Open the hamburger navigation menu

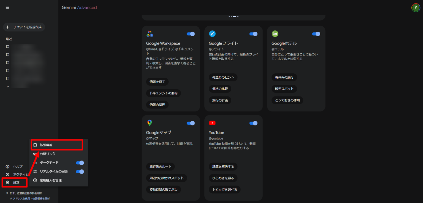[x=7, y=7]
